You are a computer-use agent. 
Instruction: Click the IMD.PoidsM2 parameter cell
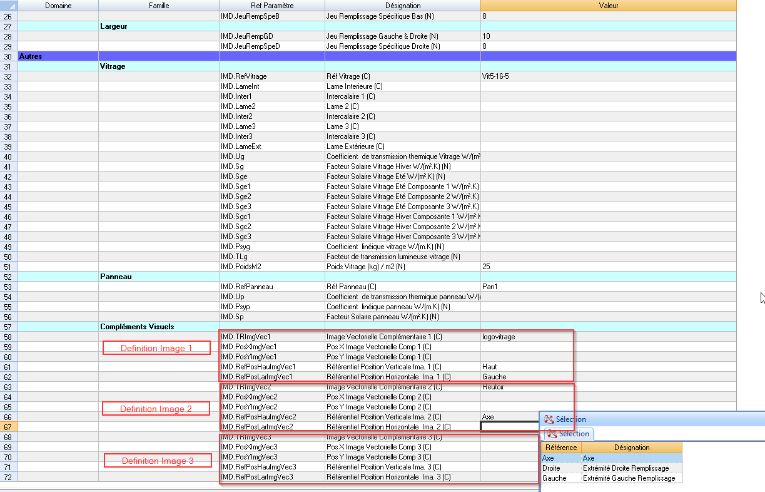tap(271, 267)
